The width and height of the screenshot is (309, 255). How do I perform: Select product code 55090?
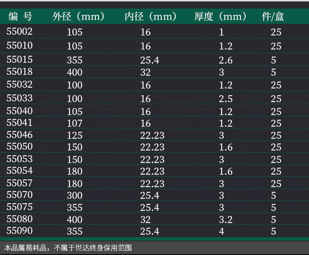click(x=20, y=231)
